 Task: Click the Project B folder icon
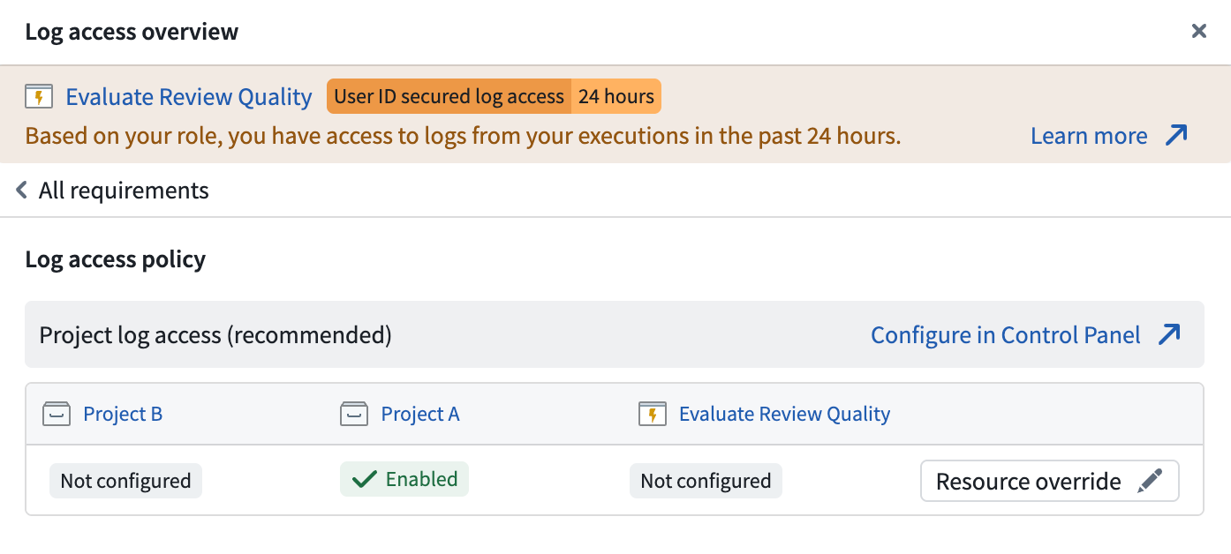click(x=57, y=414)
